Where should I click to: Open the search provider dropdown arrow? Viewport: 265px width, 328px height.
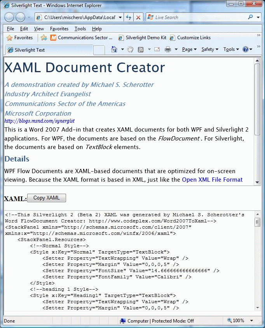(258, 17)
